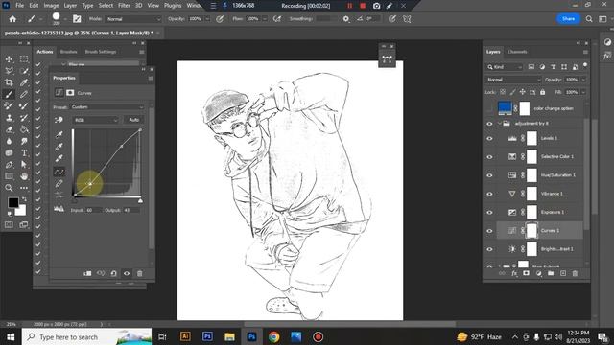
Task: Hide the Hue/Saturation 1 layer
Action: coord(489,175)
